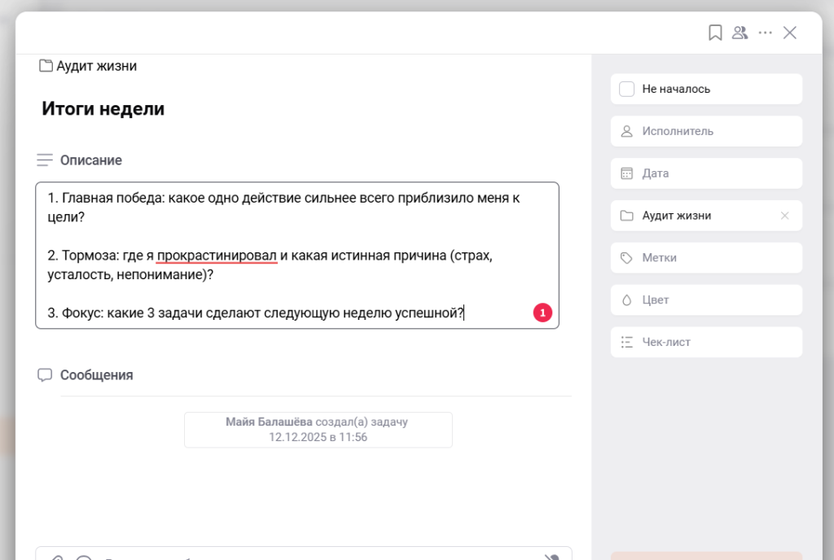Click the task creation log entry by Майя Балашёва

318,430
